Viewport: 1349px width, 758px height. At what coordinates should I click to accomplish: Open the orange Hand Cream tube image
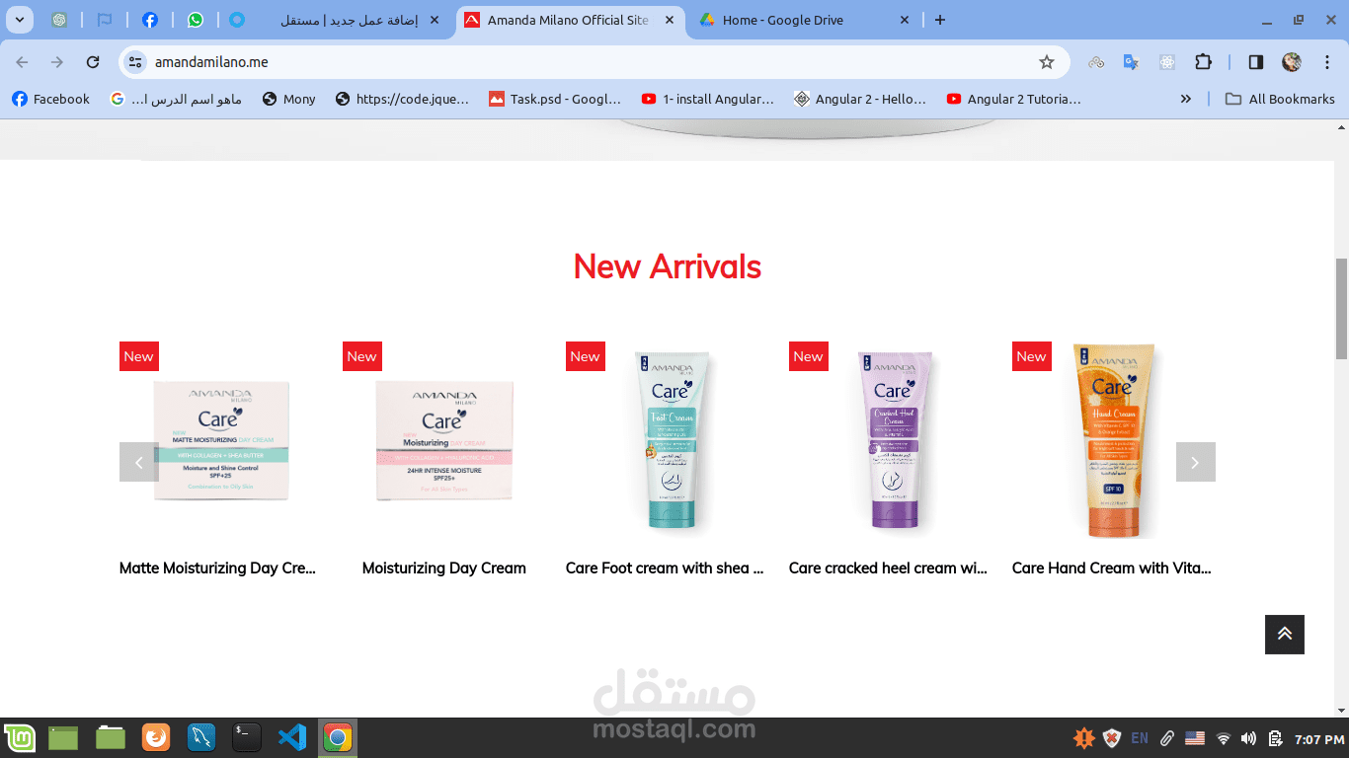point(1114,441)
